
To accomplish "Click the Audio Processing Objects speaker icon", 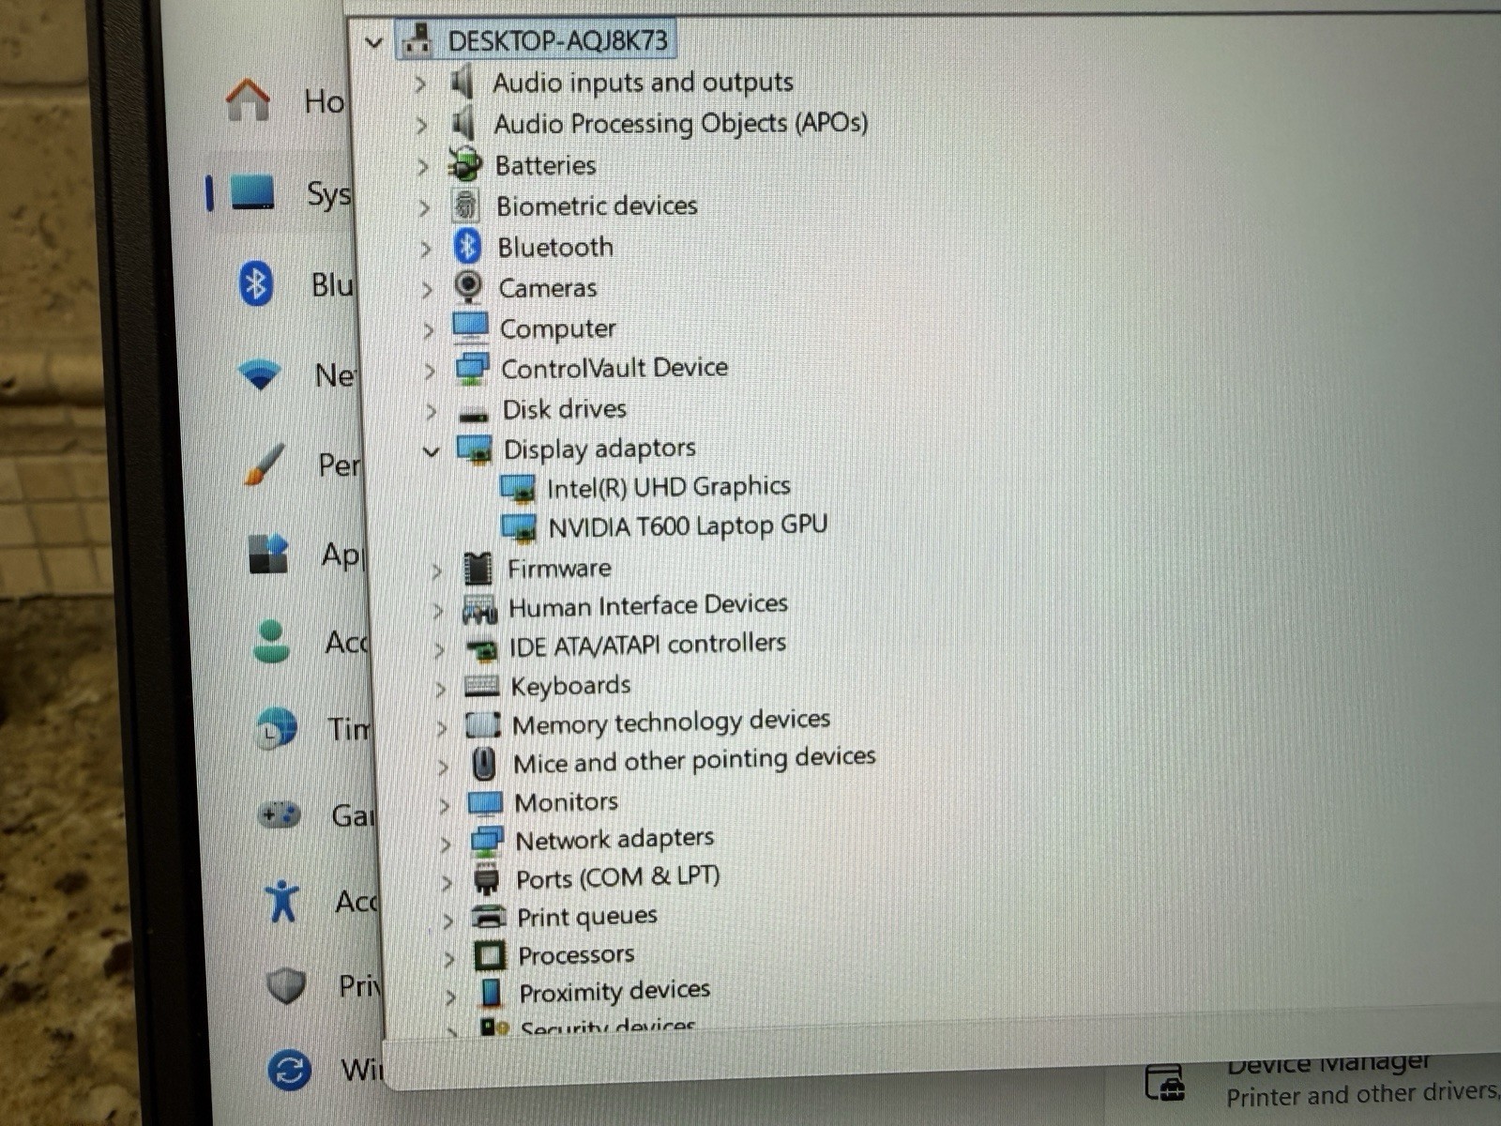I will pyautogui.click(x=462, y=124).
